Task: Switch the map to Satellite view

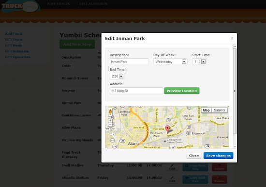Action: (220, 110)
